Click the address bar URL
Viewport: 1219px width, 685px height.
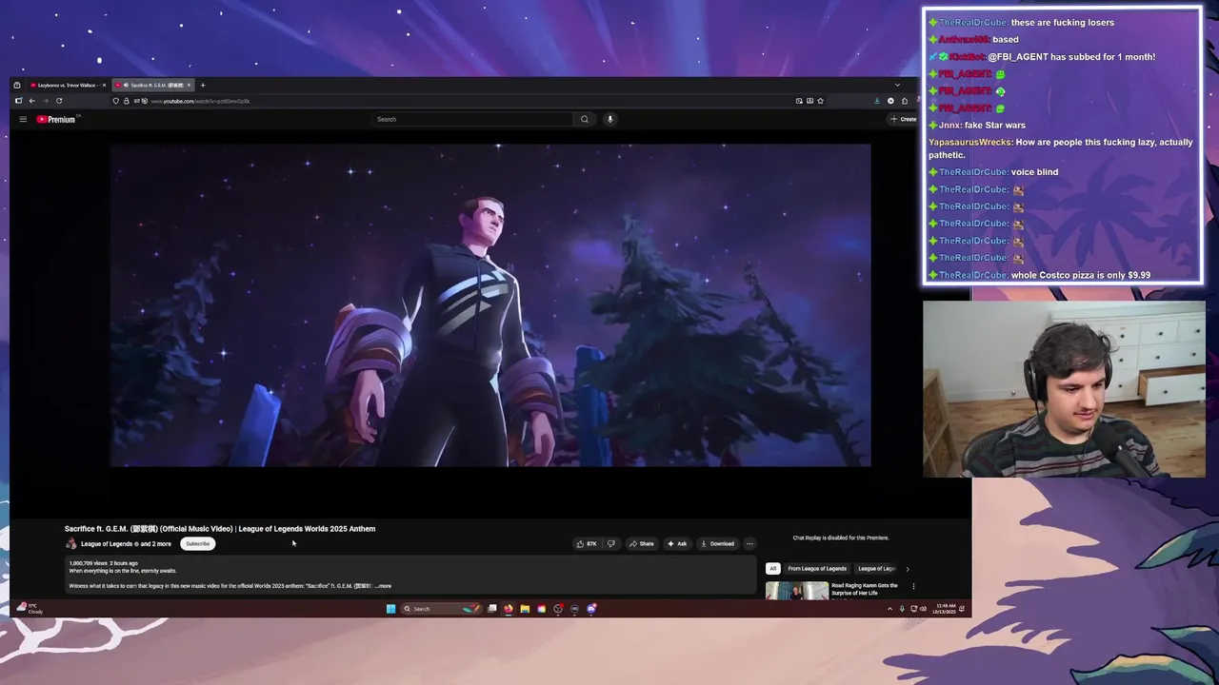tap(200, 101)
